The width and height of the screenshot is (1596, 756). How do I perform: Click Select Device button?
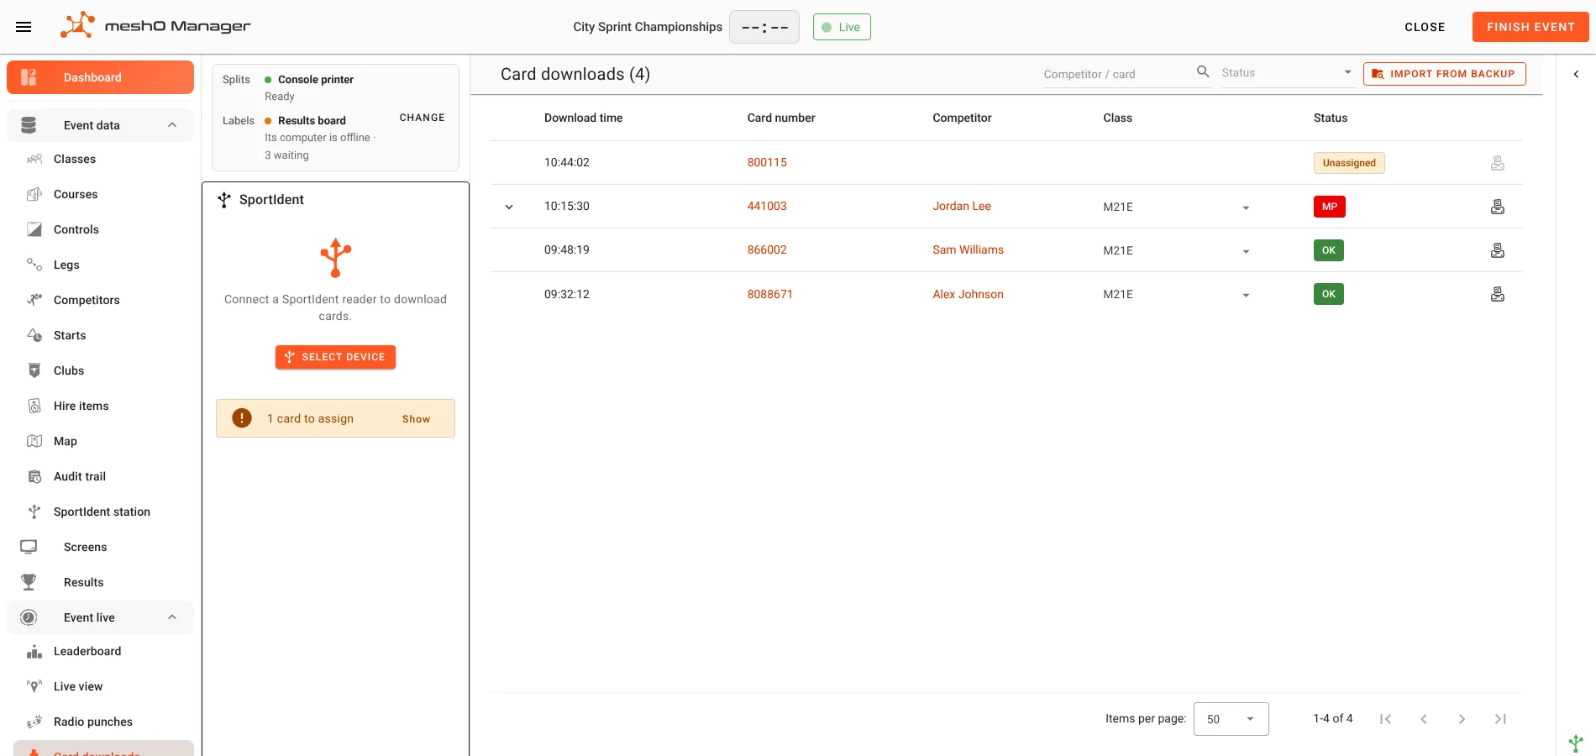coord(335,357)
